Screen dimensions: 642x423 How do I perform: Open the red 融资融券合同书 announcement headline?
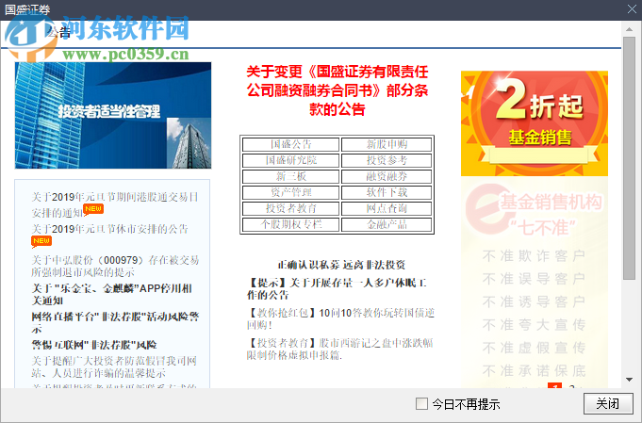click(x=337, y=90)
